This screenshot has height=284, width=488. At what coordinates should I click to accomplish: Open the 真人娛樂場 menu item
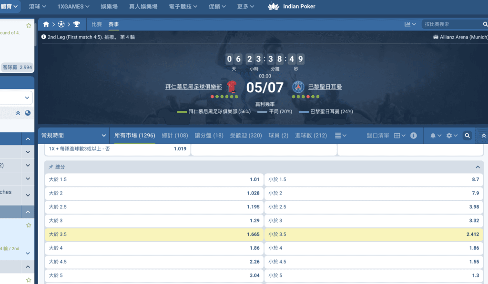143,7
